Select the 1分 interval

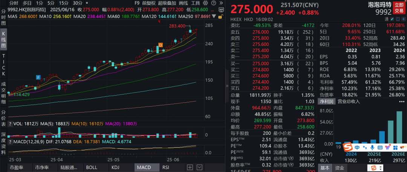pos(39,3)
